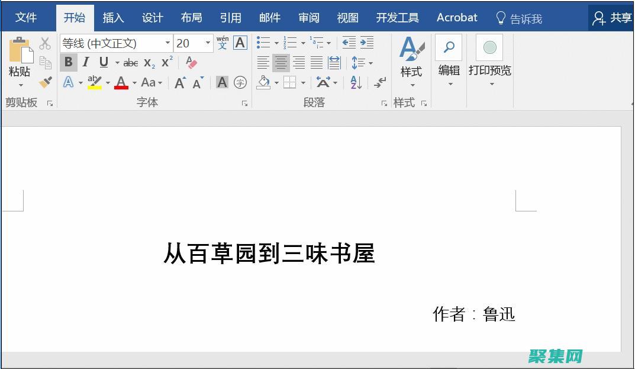This screenshot has height=369, width=635.
Task: Select the red font color swatch
Action: (122, 82)
